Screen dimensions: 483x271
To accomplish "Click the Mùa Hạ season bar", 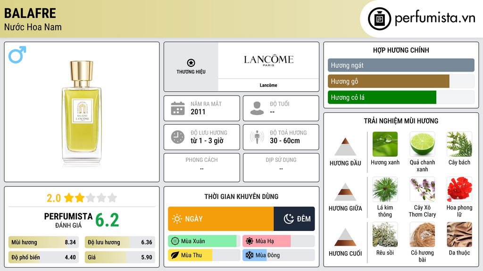I will (x=267, y=241).
